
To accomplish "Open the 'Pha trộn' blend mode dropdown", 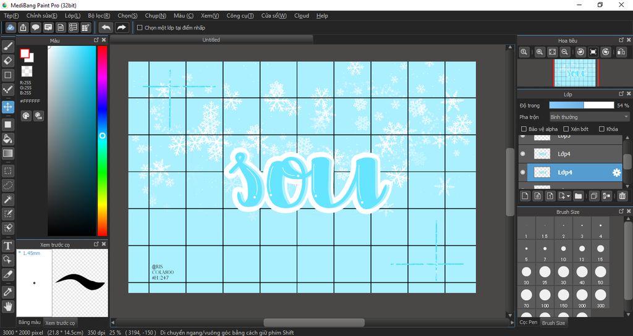I will coord(589,117).
